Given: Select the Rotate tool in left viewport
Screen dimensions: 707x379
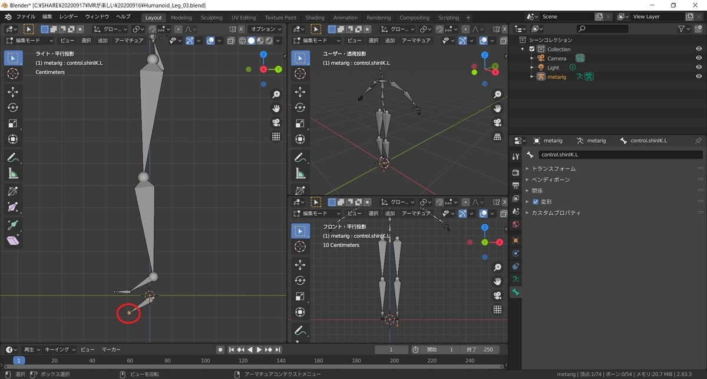Looking at the screenshot, I should [x=13, y=108].
